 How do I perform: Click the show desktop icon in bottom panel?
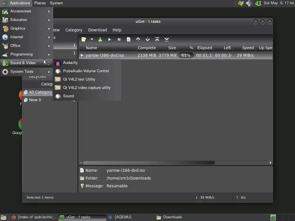coord(3,218)
